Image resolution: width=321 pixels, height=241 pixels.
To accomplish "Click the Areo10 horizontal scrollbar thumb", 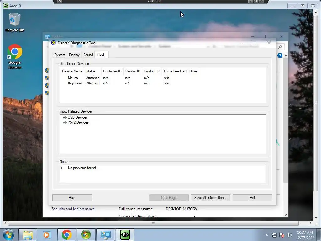I will click(153, 223).
